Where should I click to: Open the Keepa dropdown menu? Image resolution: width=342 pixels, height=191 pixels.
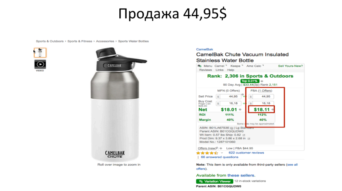pyautogui.click(x=237, y=66)
